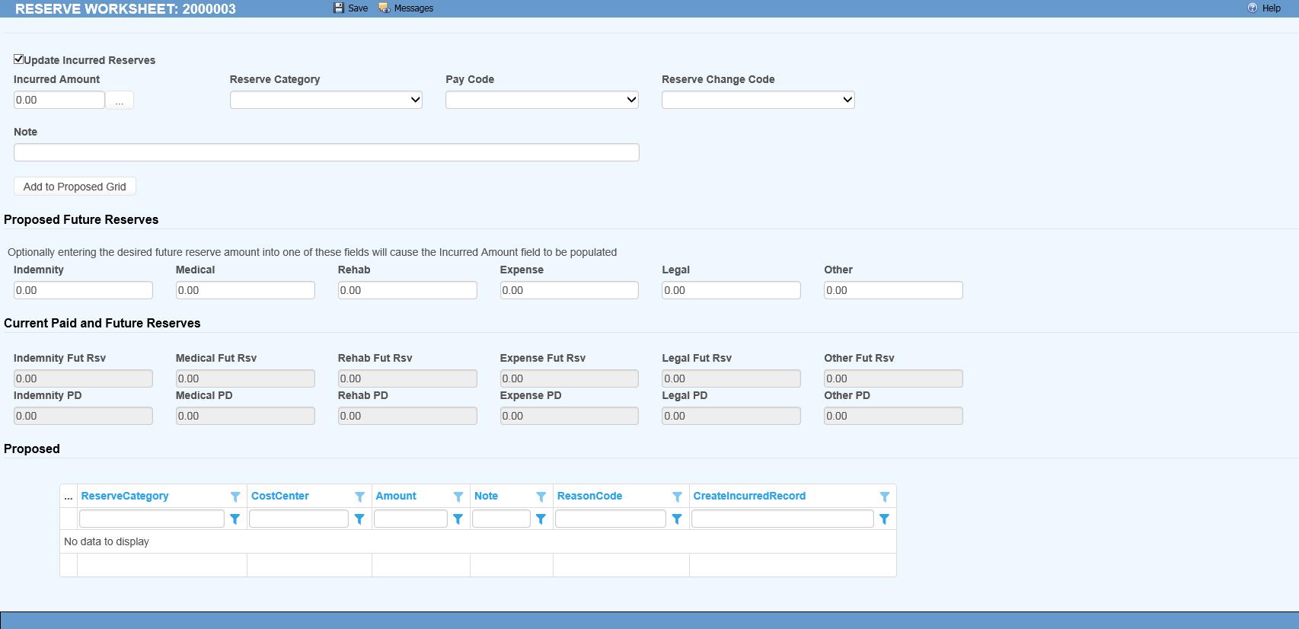Expand the Reserve Category dropdown

326,100
